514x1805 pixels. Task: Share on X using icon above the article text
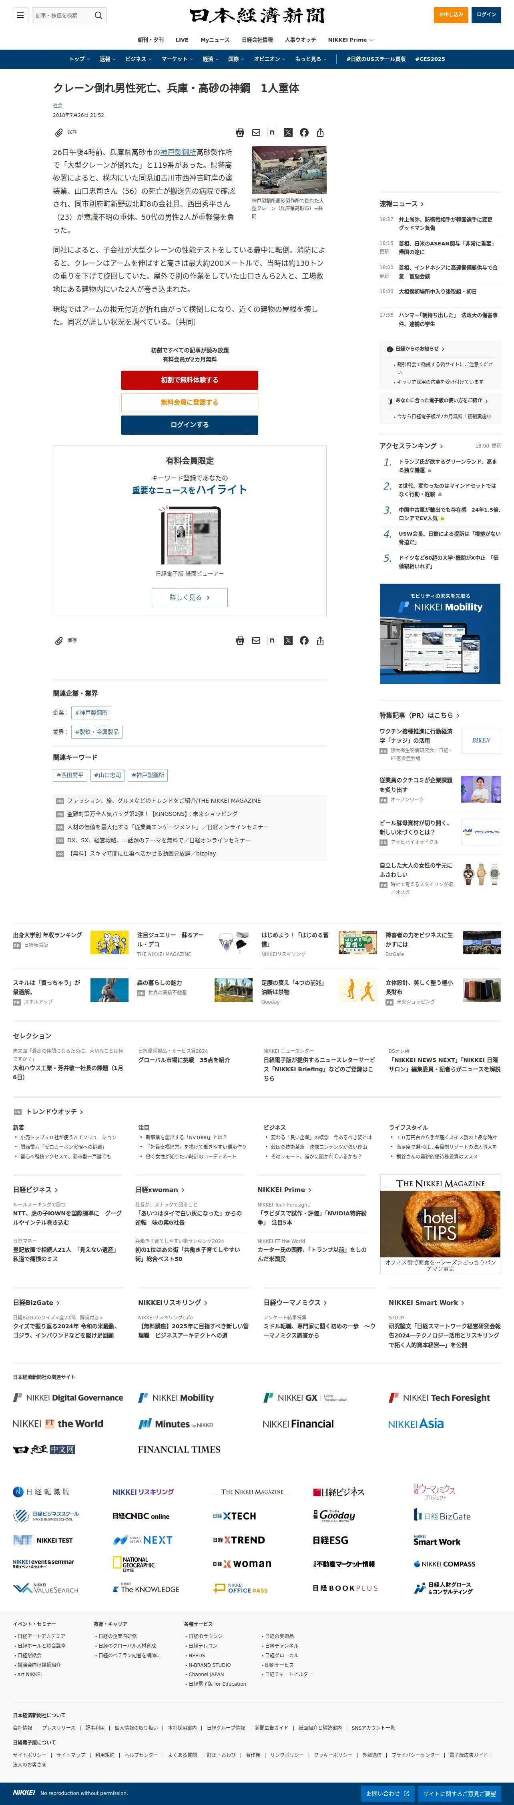[x=288, y=133]
